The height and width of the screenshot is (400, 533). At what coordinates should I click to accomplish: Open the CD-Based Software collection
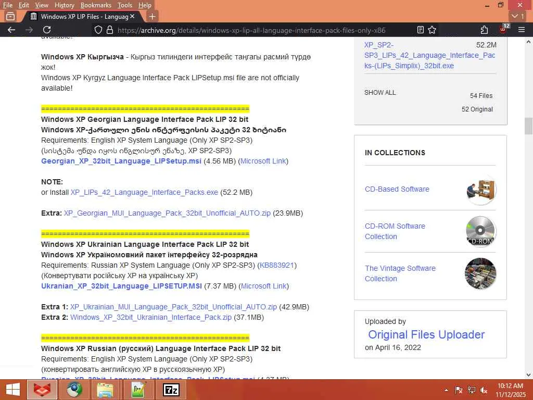[x=397, y=189]
